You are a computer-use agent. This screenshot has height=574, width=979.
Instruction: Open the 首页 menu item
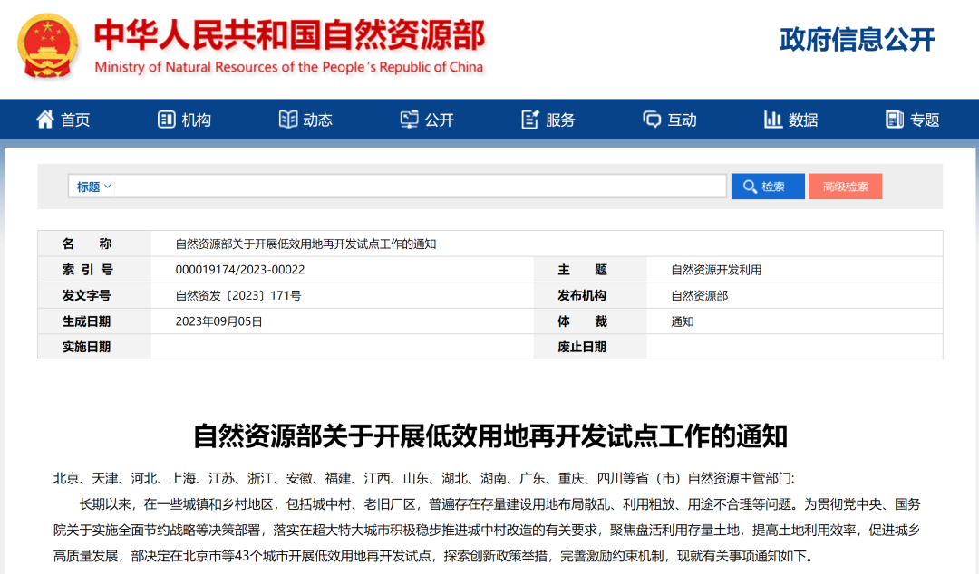coord(75,120)
